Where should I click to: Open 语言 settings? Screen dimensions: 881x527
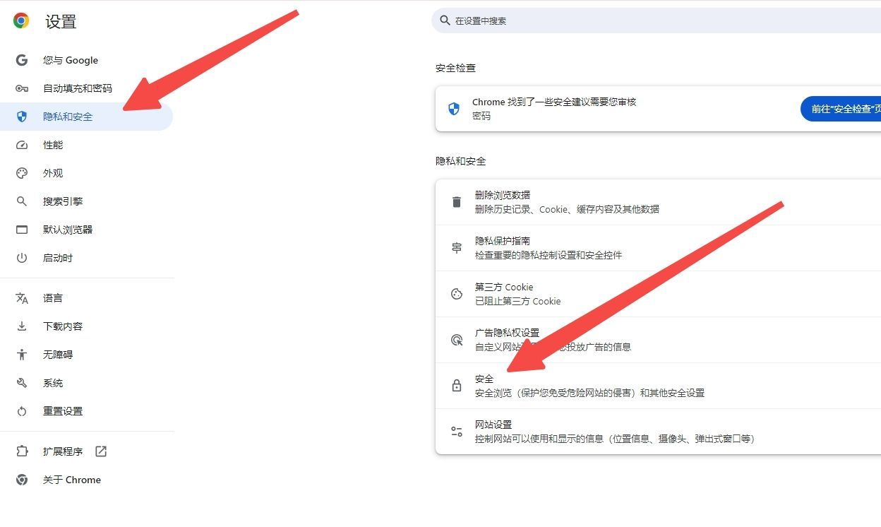pyautogui.click(x=86, y=298)
